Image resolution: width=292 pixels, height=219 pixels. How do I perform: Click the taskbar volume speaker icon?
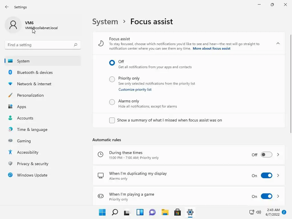point(259,212)
